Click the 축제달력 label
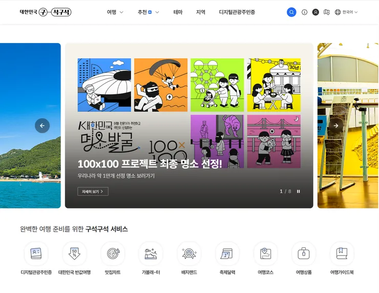Image resolution: width=379 pixels, height=293 pixels. [227, 272]
